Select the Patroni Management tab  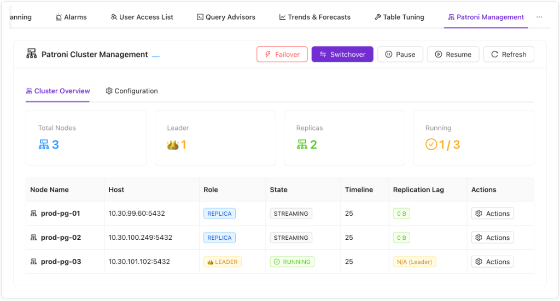click(x=486, y=17)
